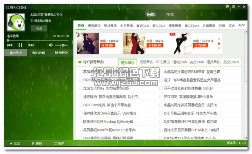Open the mini-mode icon in title bar
Viewport: 252px width, 154px height.
coord(233,7)
